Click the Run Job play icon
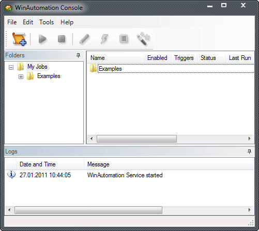 click(x=42, y=39)
